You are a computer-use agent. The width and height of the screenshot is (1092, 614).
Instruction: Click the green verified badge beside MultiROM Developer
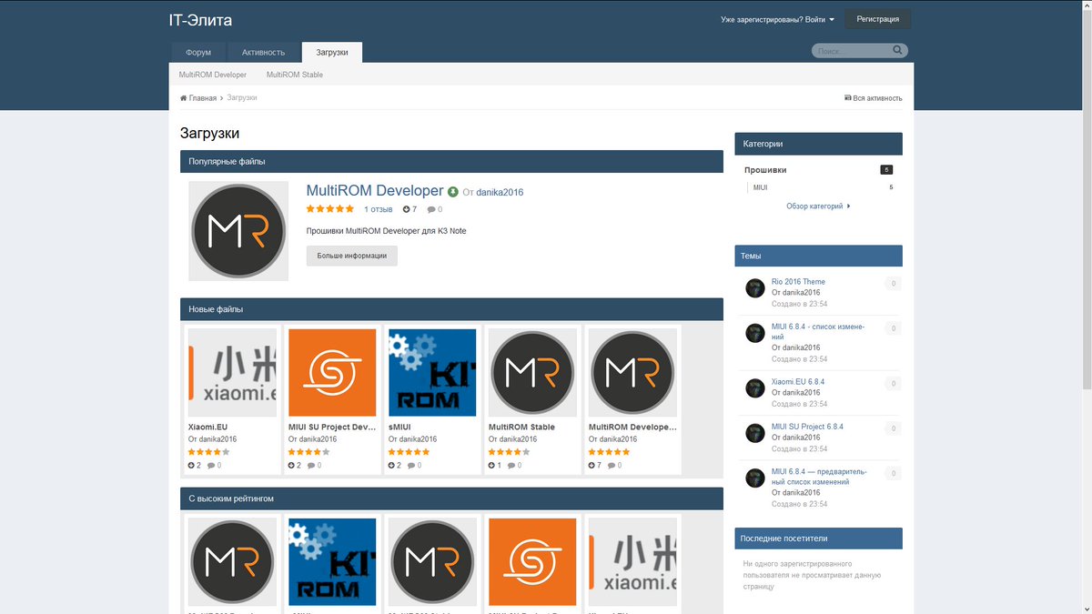452,191
